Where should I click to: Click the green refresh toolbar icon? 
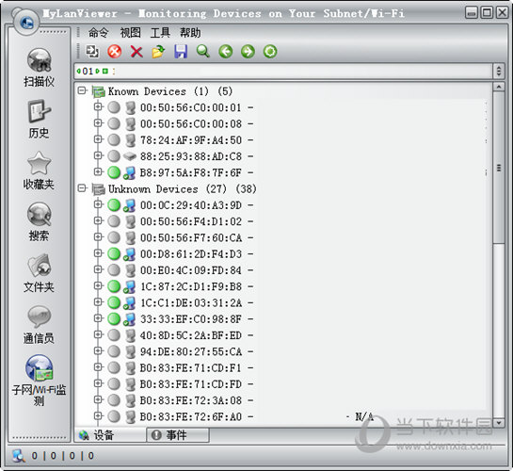point(270,52)
